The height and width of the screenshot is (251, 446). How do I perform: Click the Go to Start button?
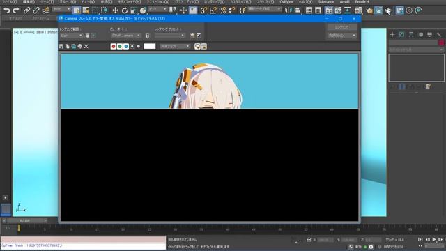pos(420,240)
